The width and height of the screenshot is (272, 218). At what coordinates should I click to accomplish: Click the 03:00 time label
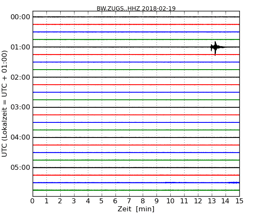[x=21, y=107]
